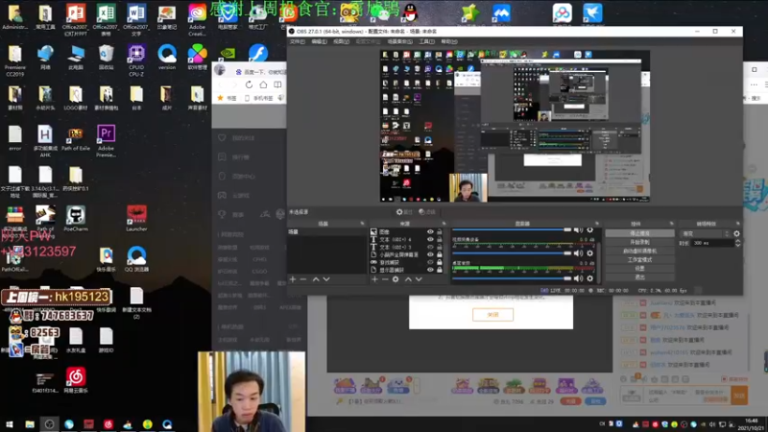
Task: Click orange 关闭 button in web dialog
Action: (492, 315)
